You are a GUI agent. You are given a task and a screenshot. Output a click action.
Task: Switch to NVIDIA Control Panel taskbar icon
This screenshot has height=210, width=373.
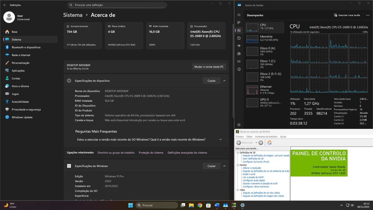click(x=234, y=205)
